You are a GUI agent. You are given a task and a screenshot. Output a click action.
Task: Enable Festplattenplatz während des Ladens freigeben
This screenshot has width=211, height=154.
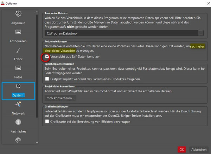(47, 79)
